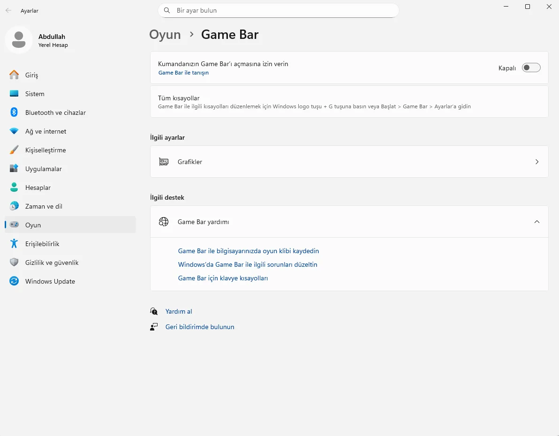Click the Gizlilik ve güvenlik shield icon

click(x=14, y=263)
